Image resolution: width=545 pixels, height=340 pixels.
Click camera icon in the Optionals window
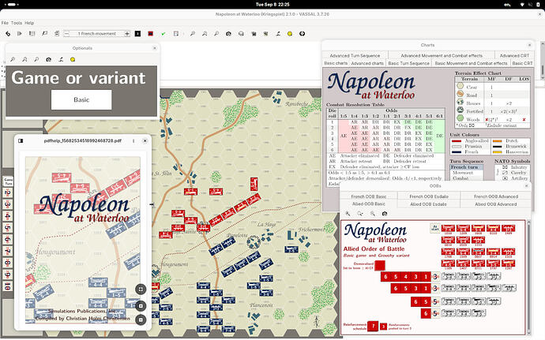pos(49,59)
